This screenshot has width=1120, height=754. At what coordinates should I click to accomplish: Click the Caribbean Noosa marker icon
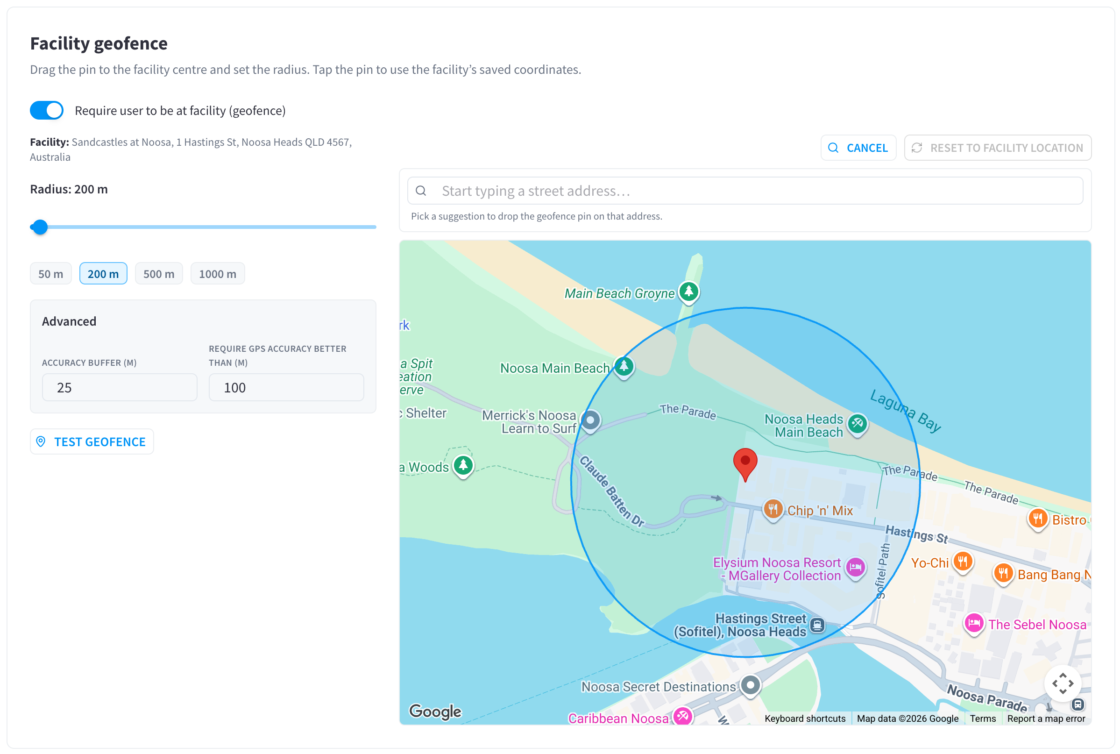click(x=682, y=717)
